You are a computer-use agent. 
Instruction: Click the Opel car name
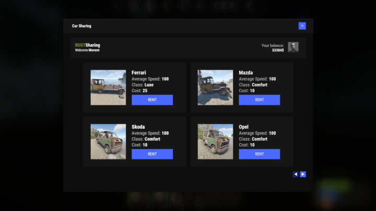(x=244, y=127)
